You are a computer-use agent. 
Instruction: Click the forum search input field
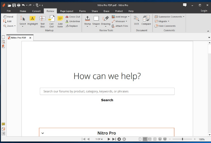pyautogui.click(x=107, y=91)
